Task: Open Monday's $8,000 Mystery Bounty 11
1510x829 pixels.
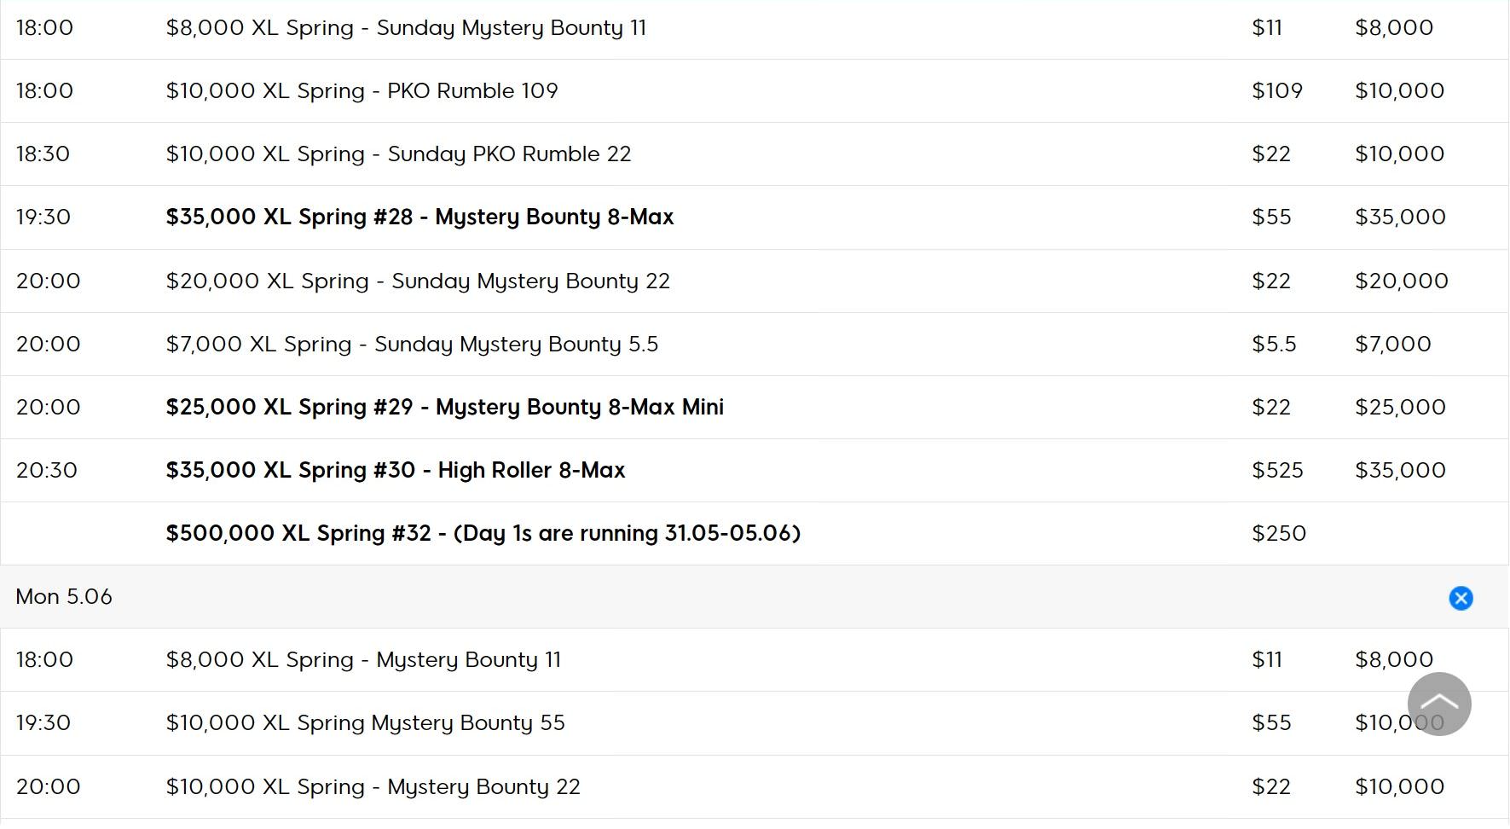Action: 363,660
